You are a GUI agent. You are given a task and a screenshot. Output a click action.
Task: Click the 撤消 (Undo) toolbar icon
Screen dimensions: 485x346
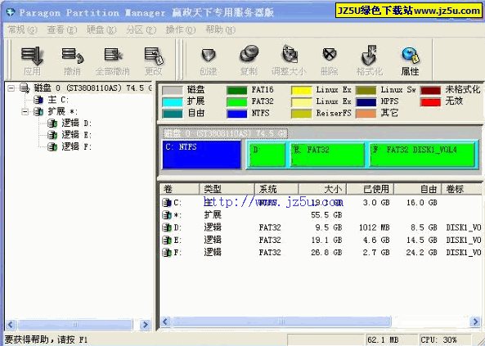tap(72, 55)
